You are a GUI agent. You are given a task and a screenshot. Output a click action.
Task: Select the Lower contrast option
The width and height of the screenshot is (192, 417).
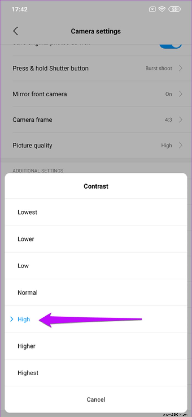(26, 239)
